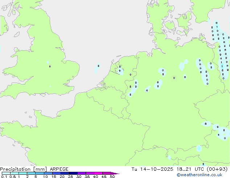
Task: Pick the purple 30 mm legend swatch
Action: click(x=82, y=173)
